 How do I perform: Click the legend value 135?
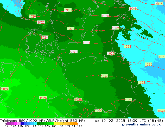(x=54, y=126)
